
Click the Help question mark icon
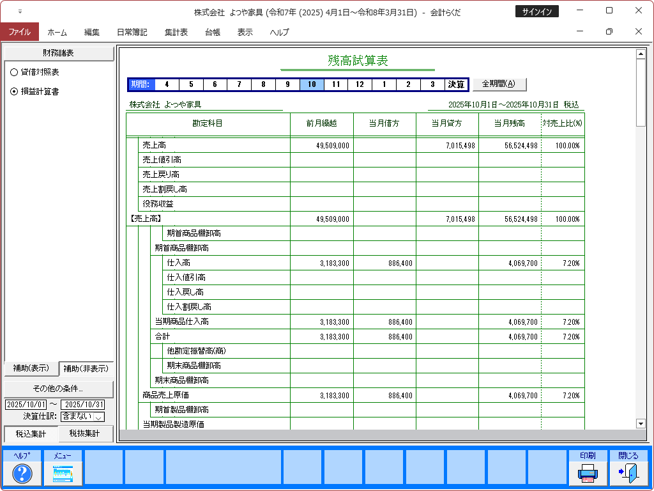[x=22, y=473]
